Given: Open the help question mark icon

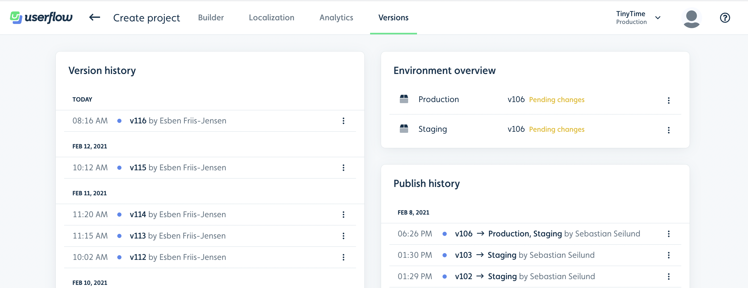Looking at the screenshot, I should pos(725,18).
